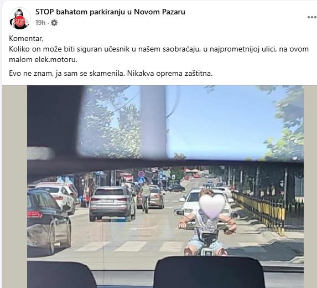Click the sentence "Evo ne znam, ja sam se skamenila"
Image resolution: width=317 pixels, height=288 pixels.
66,73
